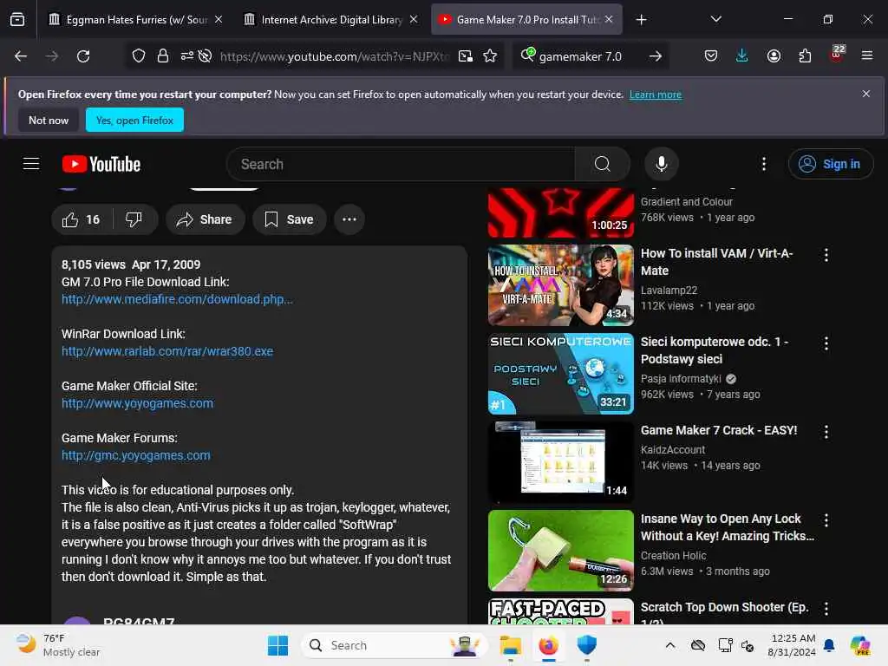The width and height of the screenshot is (888, 666).
Task: Go to the YouTube home logo
Action: click(101, 164)
